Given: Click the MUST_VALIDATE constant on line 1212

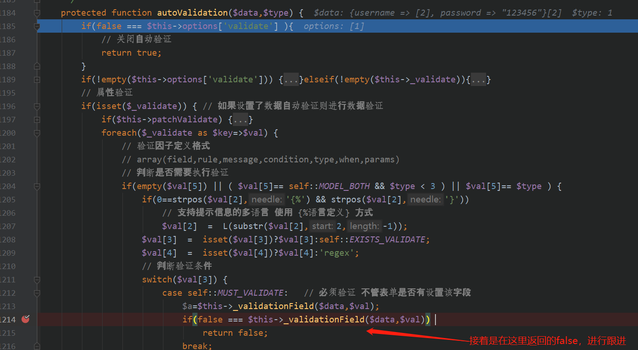Looking at the screenshot, I should [250, 293].
